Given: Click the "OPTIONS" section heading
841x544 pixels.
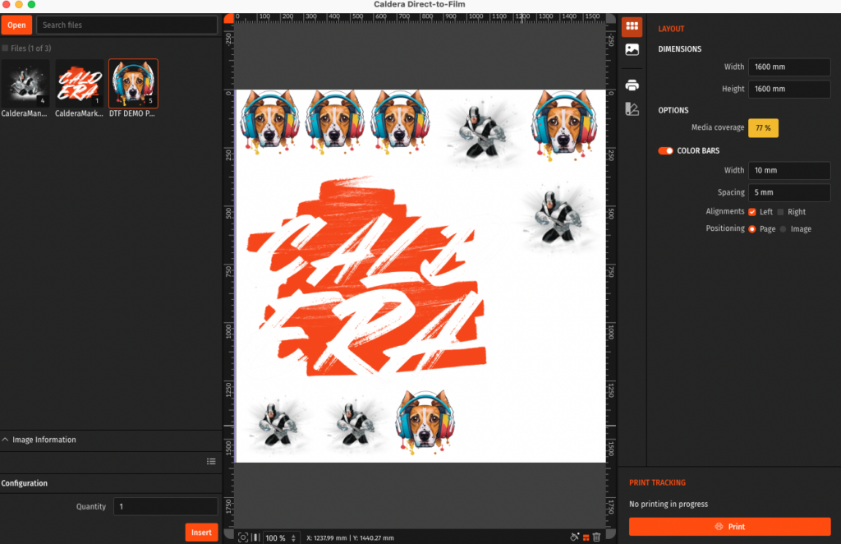Looking at the screenshot, I should coord(673,110).
